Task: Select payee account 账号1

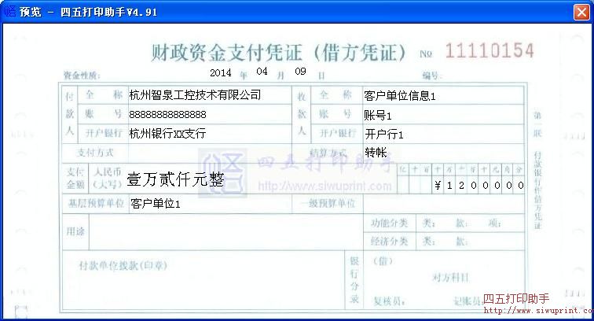Action: [378, 115]
